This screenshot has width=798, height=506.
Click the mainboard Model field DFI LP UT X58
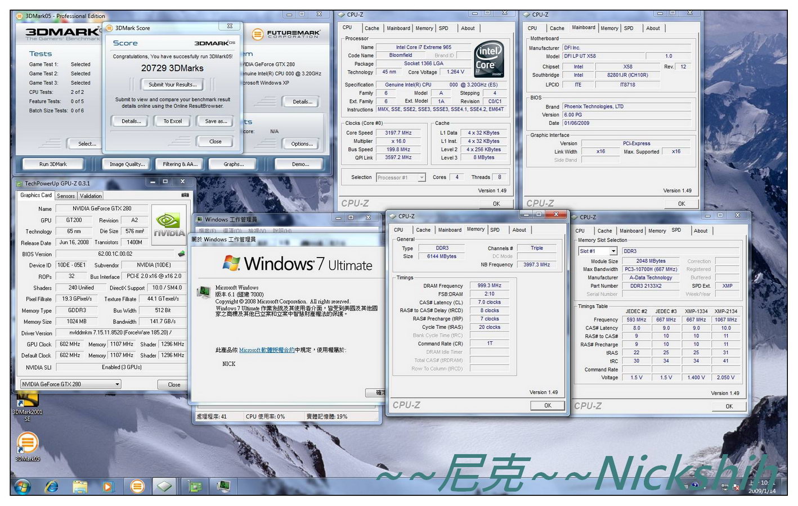(x=603, y=56)
